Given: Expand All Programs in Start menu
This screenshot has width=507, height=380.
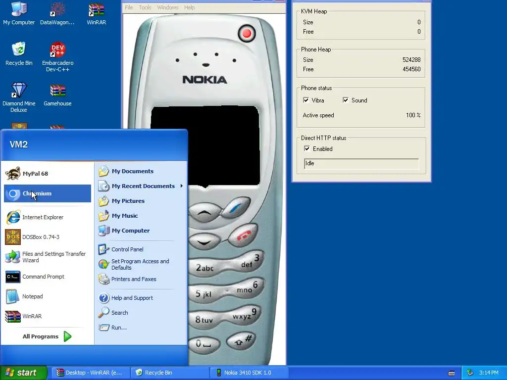Looking at the screenshot, I should tap(48, 336).
